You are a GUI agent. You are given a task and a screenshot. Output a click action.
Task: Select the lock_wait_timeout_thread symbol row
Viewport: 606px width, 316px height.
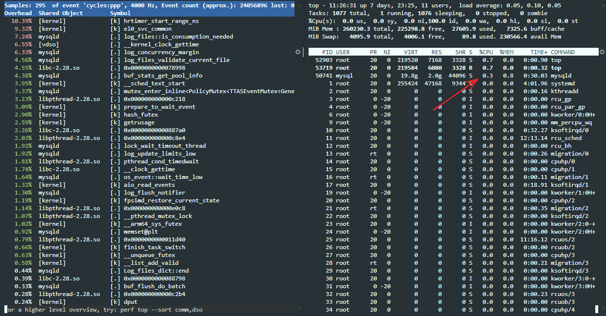click(x=149, y=146)
